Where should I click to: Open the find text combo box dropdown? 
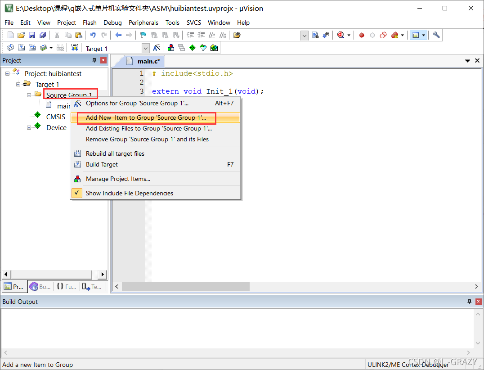click(x=305, y=36)
